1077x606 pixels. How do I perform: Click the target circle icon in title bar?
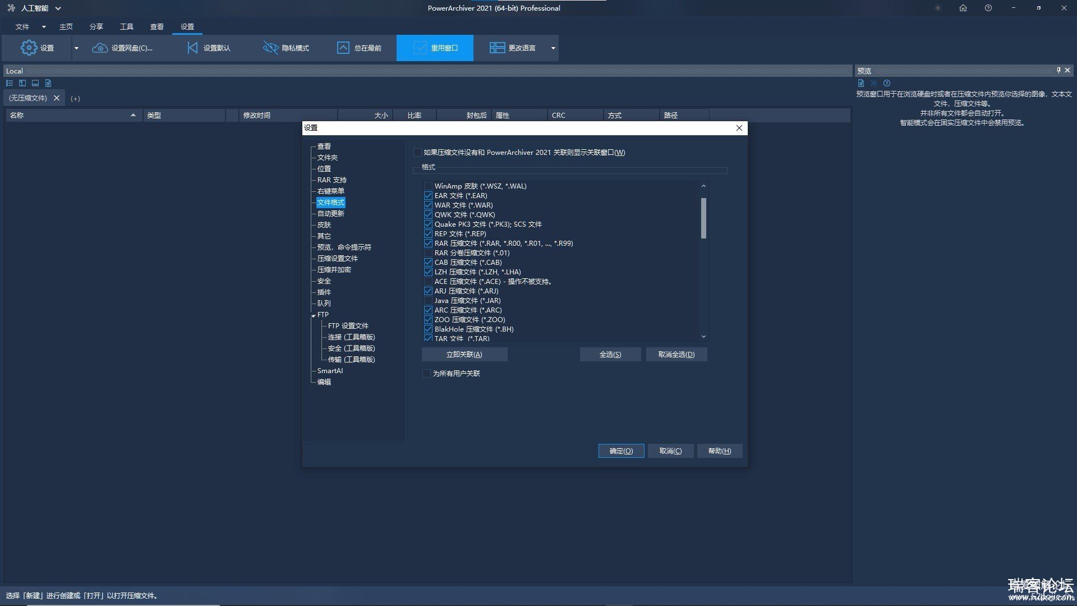(x=937, y=8)
